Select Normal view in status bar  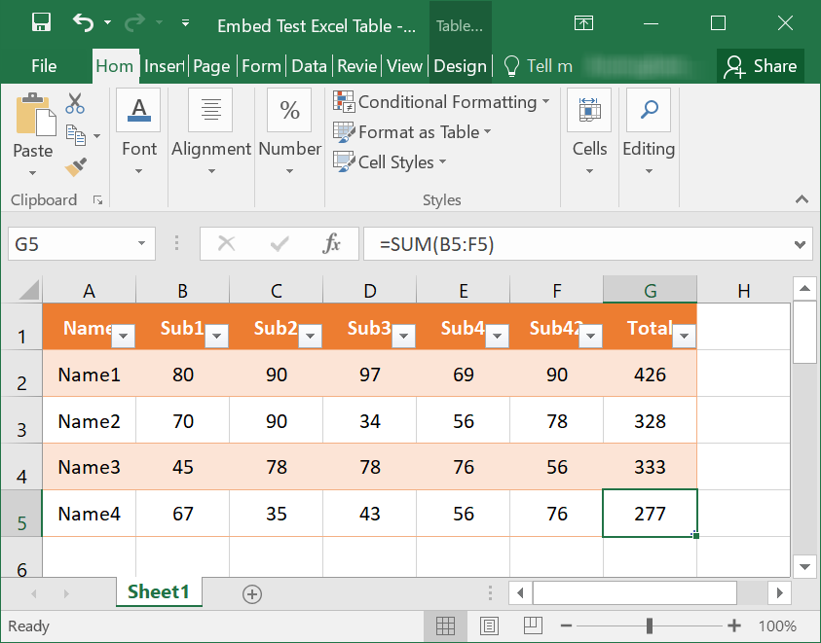(x=446, y=625)
